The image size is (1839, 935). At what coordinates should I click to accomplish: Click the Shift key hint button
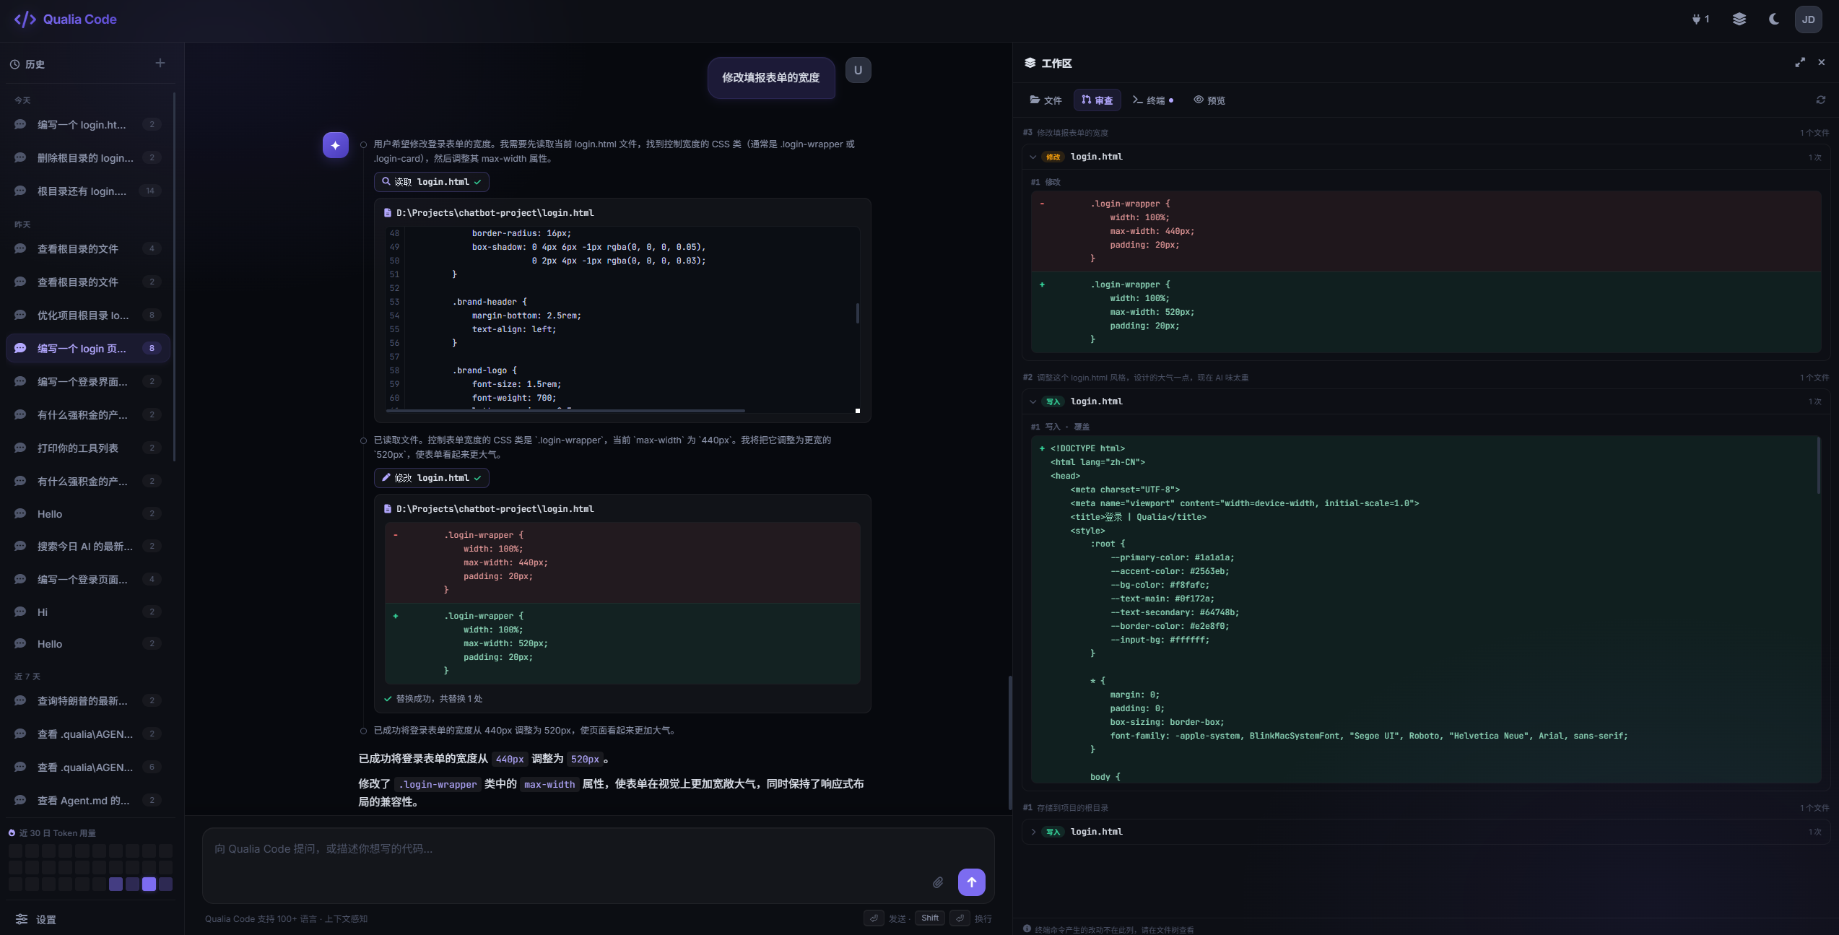coord(930,918)
